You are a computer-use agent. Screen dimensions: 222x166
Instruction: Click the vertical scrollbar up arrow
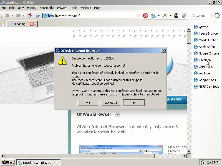[189, 29]
